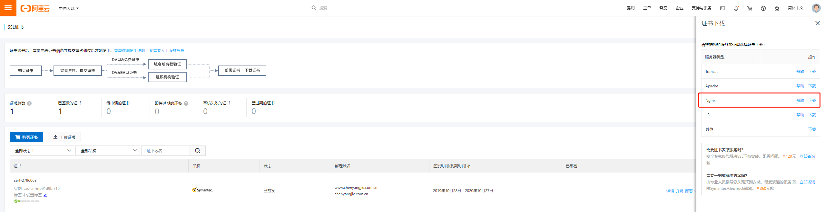Open the 备案 menu

[x=663, y=8]
